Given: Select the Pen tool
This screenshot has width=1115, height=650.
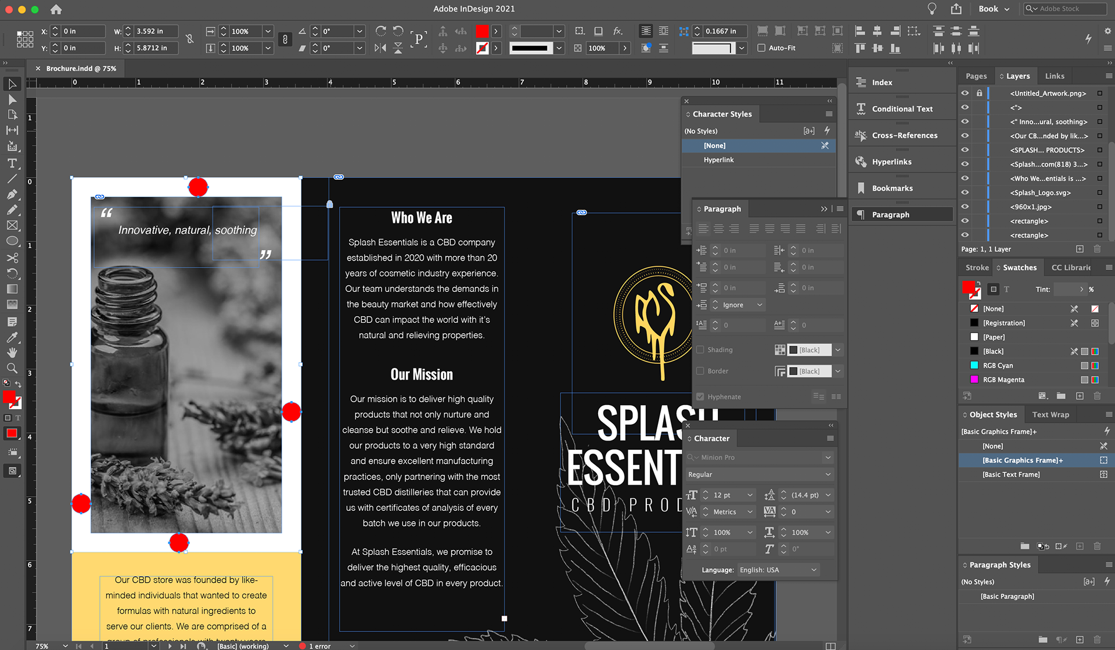Looking at the screenshot, I should 12,194.
